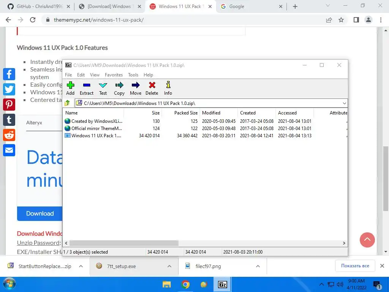The width and height of the screenshot is (389, 292).
Task: Open Chrome's tab search chevron
Action: coord(328,5)
